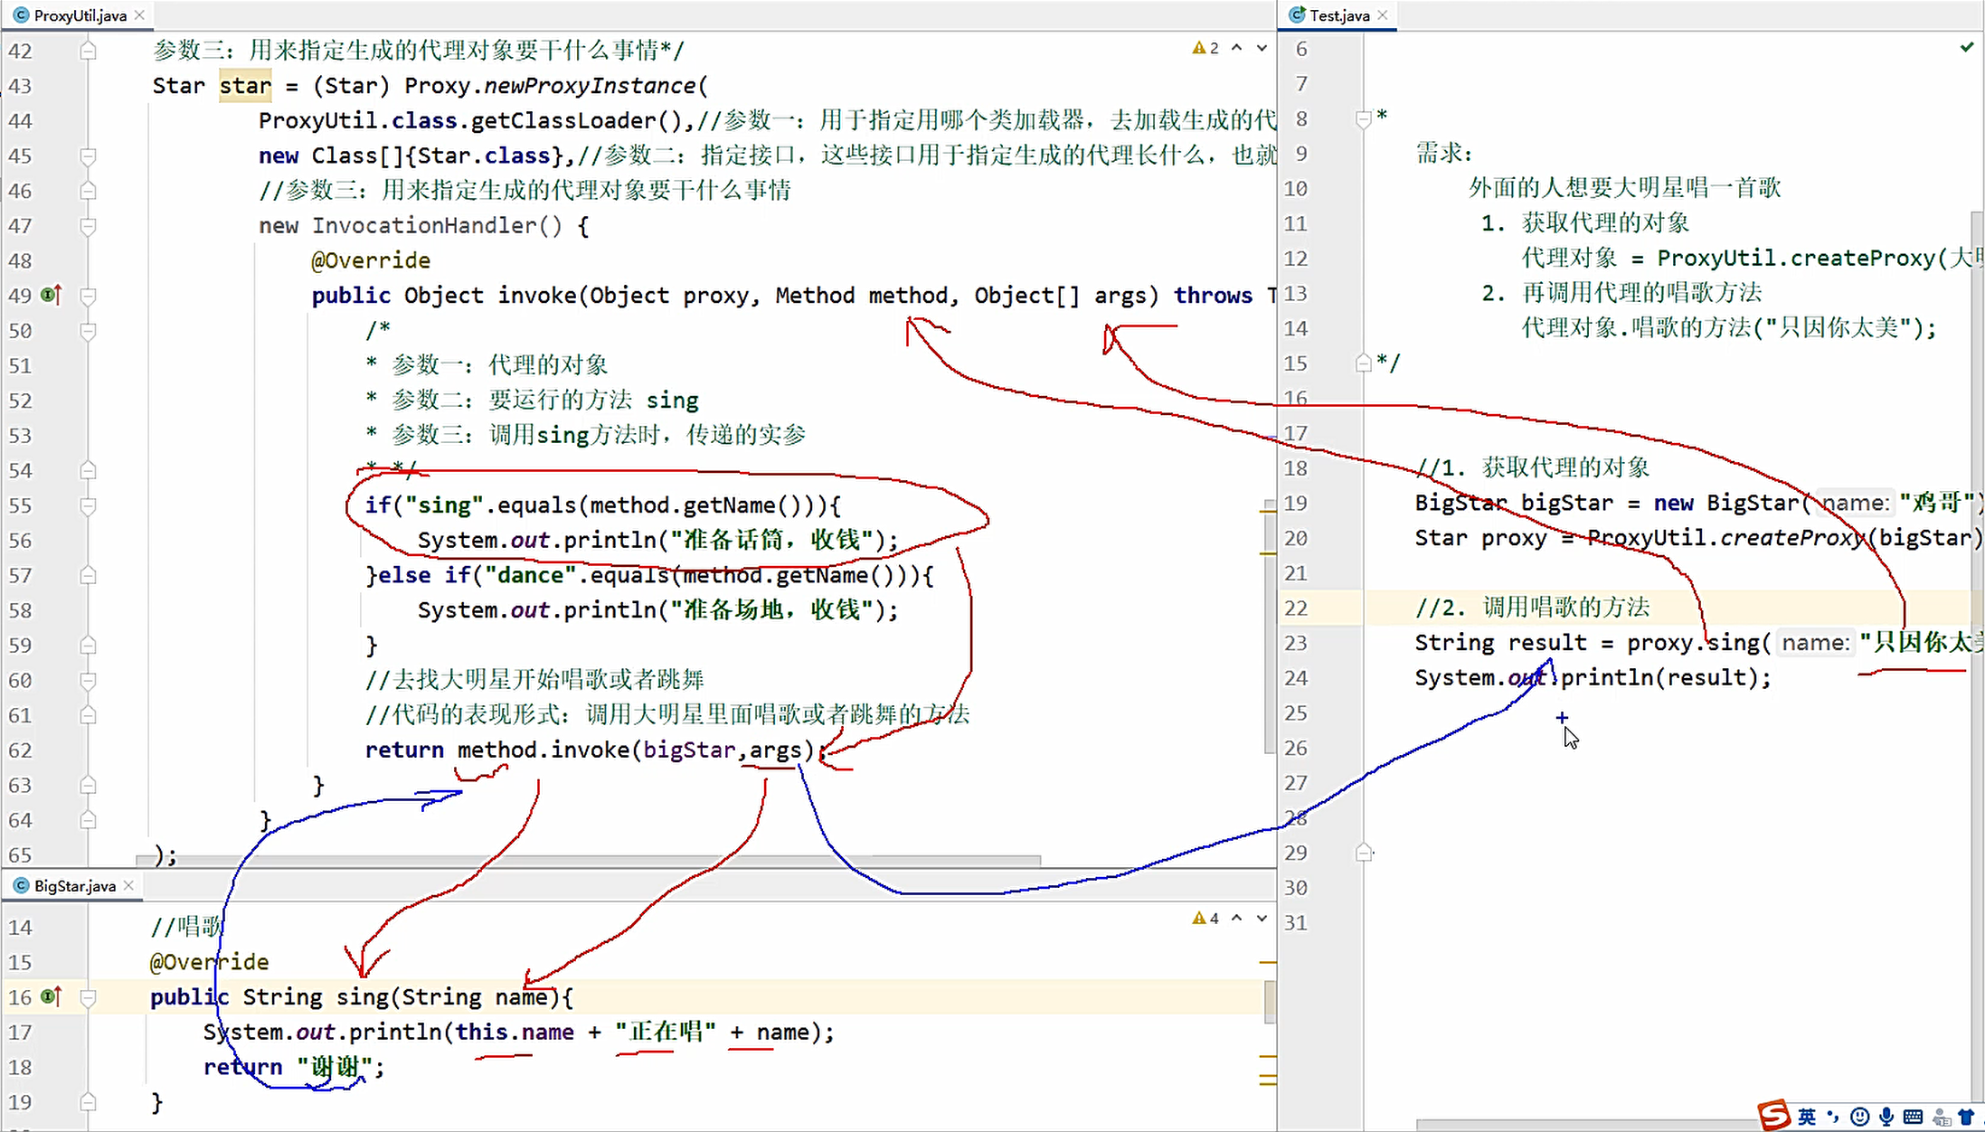Collapse the block comment fold at line 50
The width and height of the screenshot is (1985, 1132).
pos(88,331)
